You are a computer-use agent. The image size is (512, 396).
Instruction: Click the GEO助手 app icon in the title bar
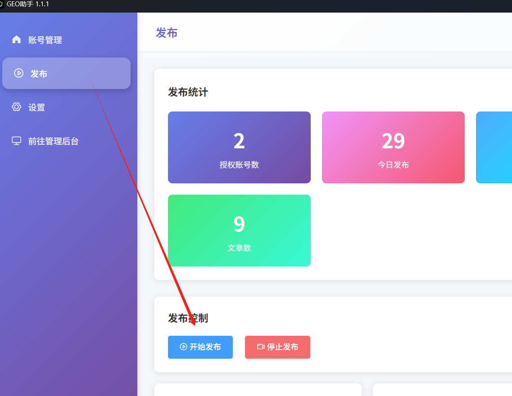[2, 4]
